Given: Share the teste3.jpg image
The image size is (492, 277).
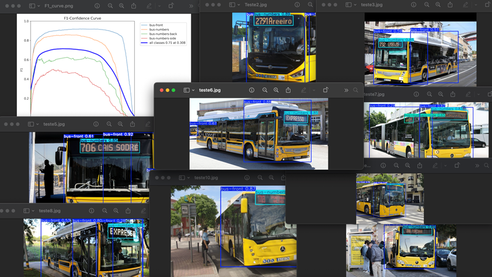Looking at the screenshot, I should [450, 5].
